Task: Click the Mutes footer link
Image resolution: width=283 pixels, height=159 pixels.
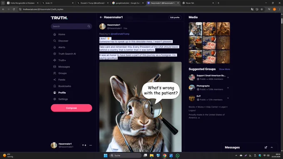Action: pyautogui.click(x=201, y=107)
